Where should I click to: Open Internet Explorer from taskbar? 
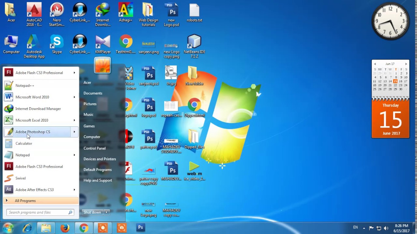pos(27,228)
